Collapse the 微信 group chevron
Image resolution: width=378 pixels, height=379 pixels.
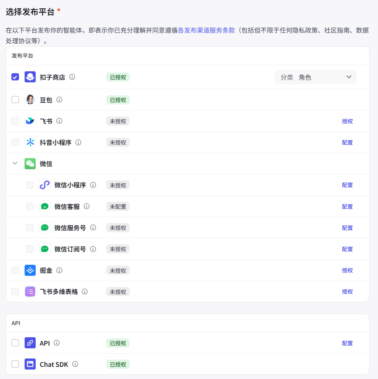[x=15, y=163]
